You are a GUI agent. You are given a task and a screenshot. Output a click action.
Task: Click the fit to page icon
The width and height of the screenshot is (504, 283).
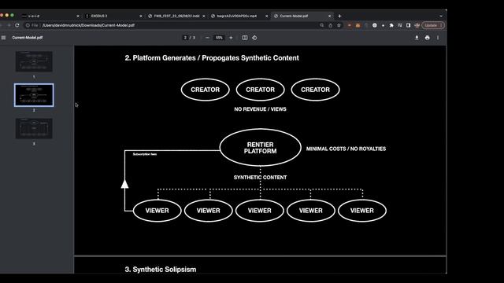pyautogui.click(x=245, y=38)
